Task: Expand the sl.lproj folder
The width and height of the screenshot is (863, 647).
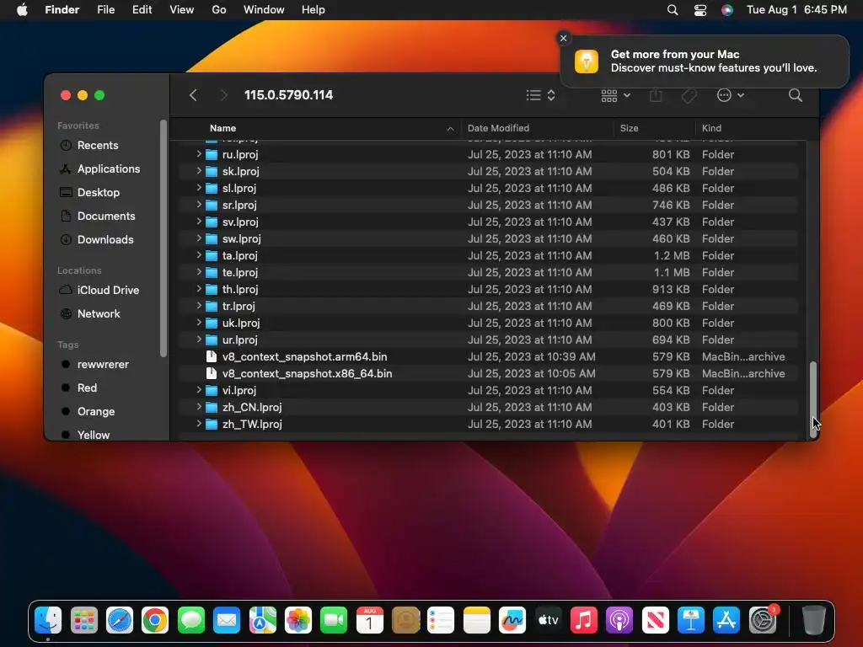Action: [x=199, y=188]
